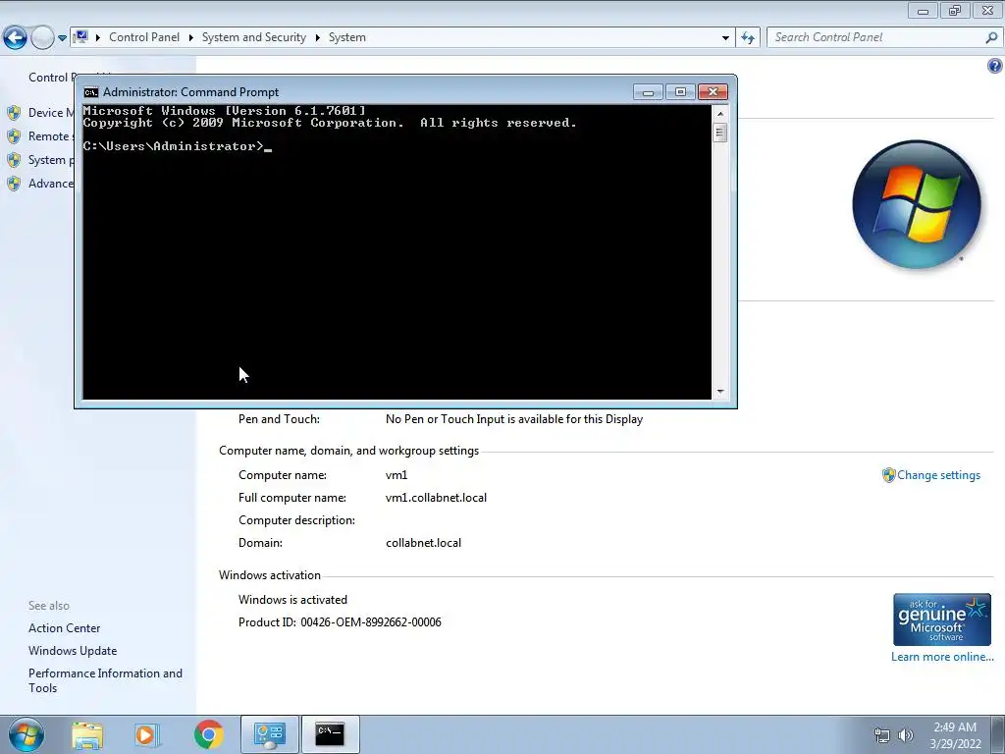The image size is (1005, 754).
Task: Click the greyed Forward navigation arrow
Action: (x=42, y=37)
